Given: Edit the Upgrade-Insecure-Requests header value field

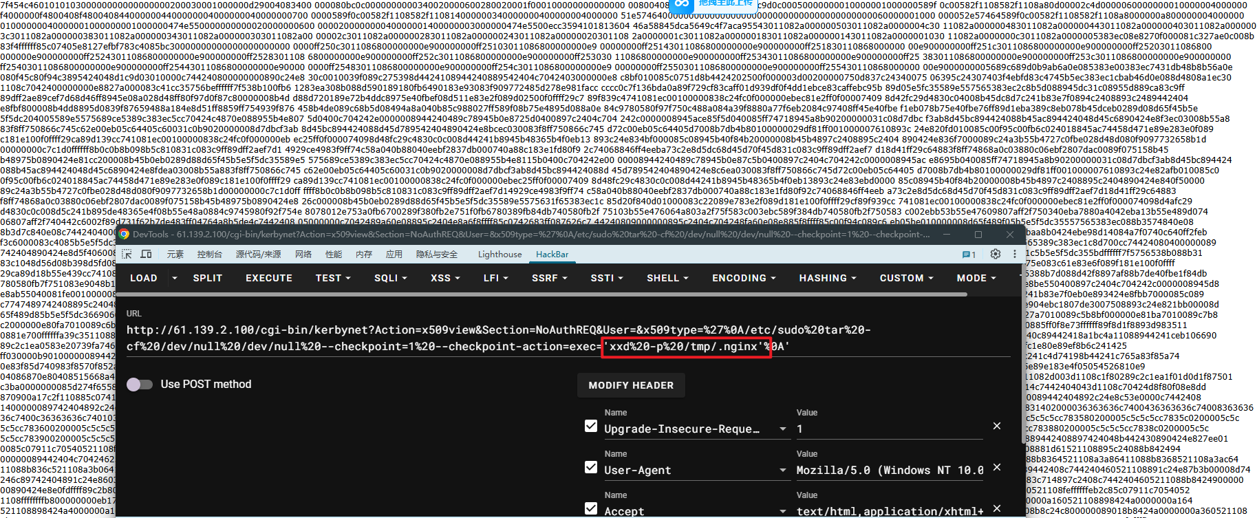Looking at the screenshot, I should [x=890, y=429].
